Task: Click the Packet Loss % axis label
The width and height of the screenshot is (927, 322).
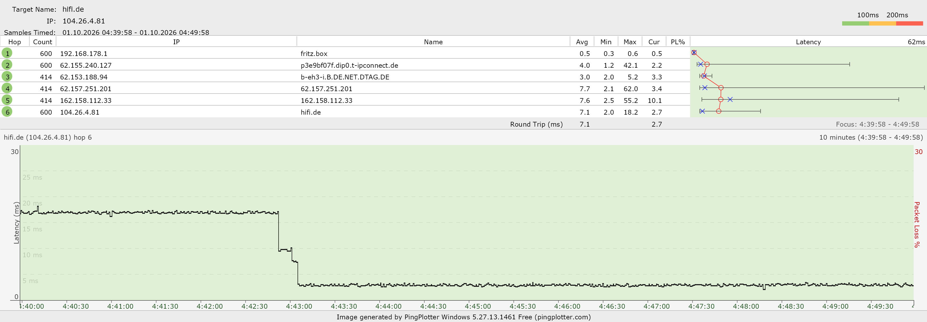Action: point(917,224)
